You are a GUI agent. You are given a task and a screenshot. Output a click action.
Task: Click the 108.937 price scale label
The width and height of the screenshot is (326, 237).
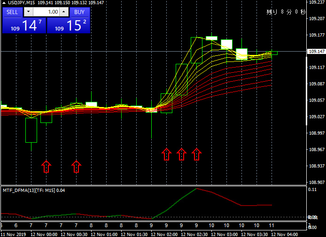317,166
